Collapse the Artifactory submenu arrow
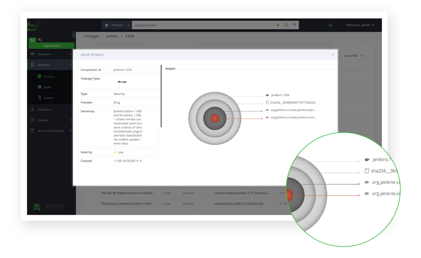This screenshot has width=421, height=258. coord(71,65)
